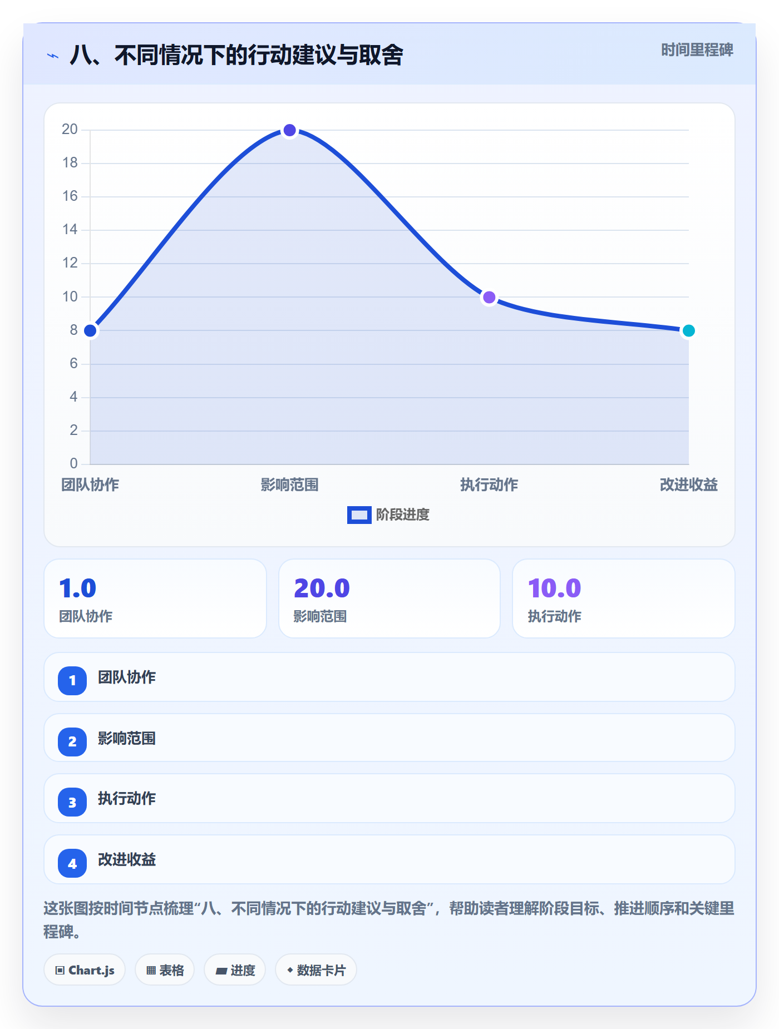Click the 数据卡片 tag chip
The width and height of the screenshot is (779, 1029).
point(316,970)
